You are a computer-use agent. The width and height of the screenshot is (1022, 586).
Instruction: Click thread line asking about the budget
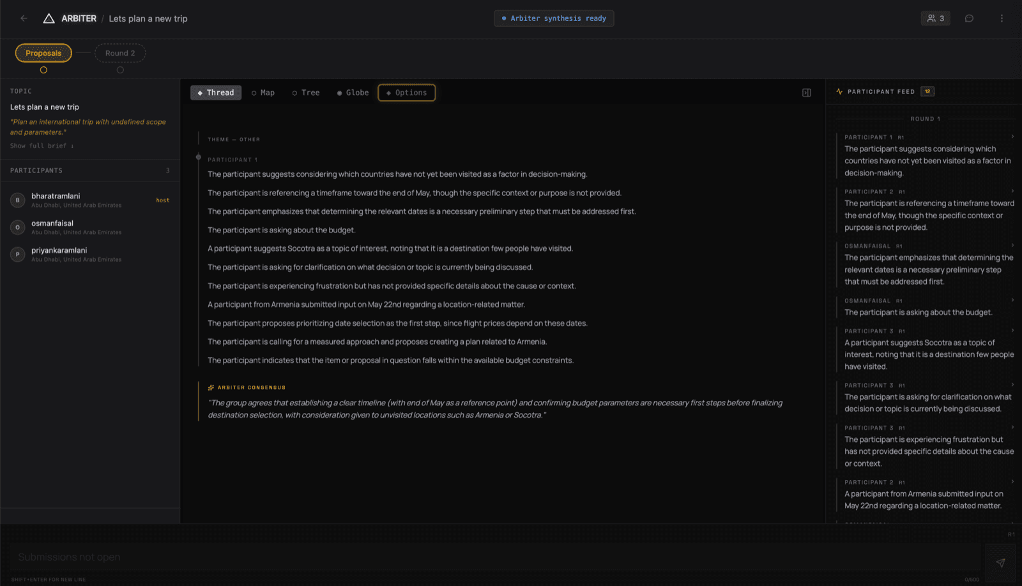coord(282,230)
